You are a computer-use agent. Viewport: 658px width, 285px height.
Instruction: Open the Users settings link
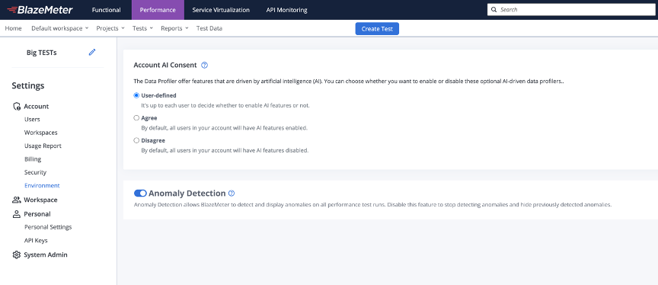point(32,119)
